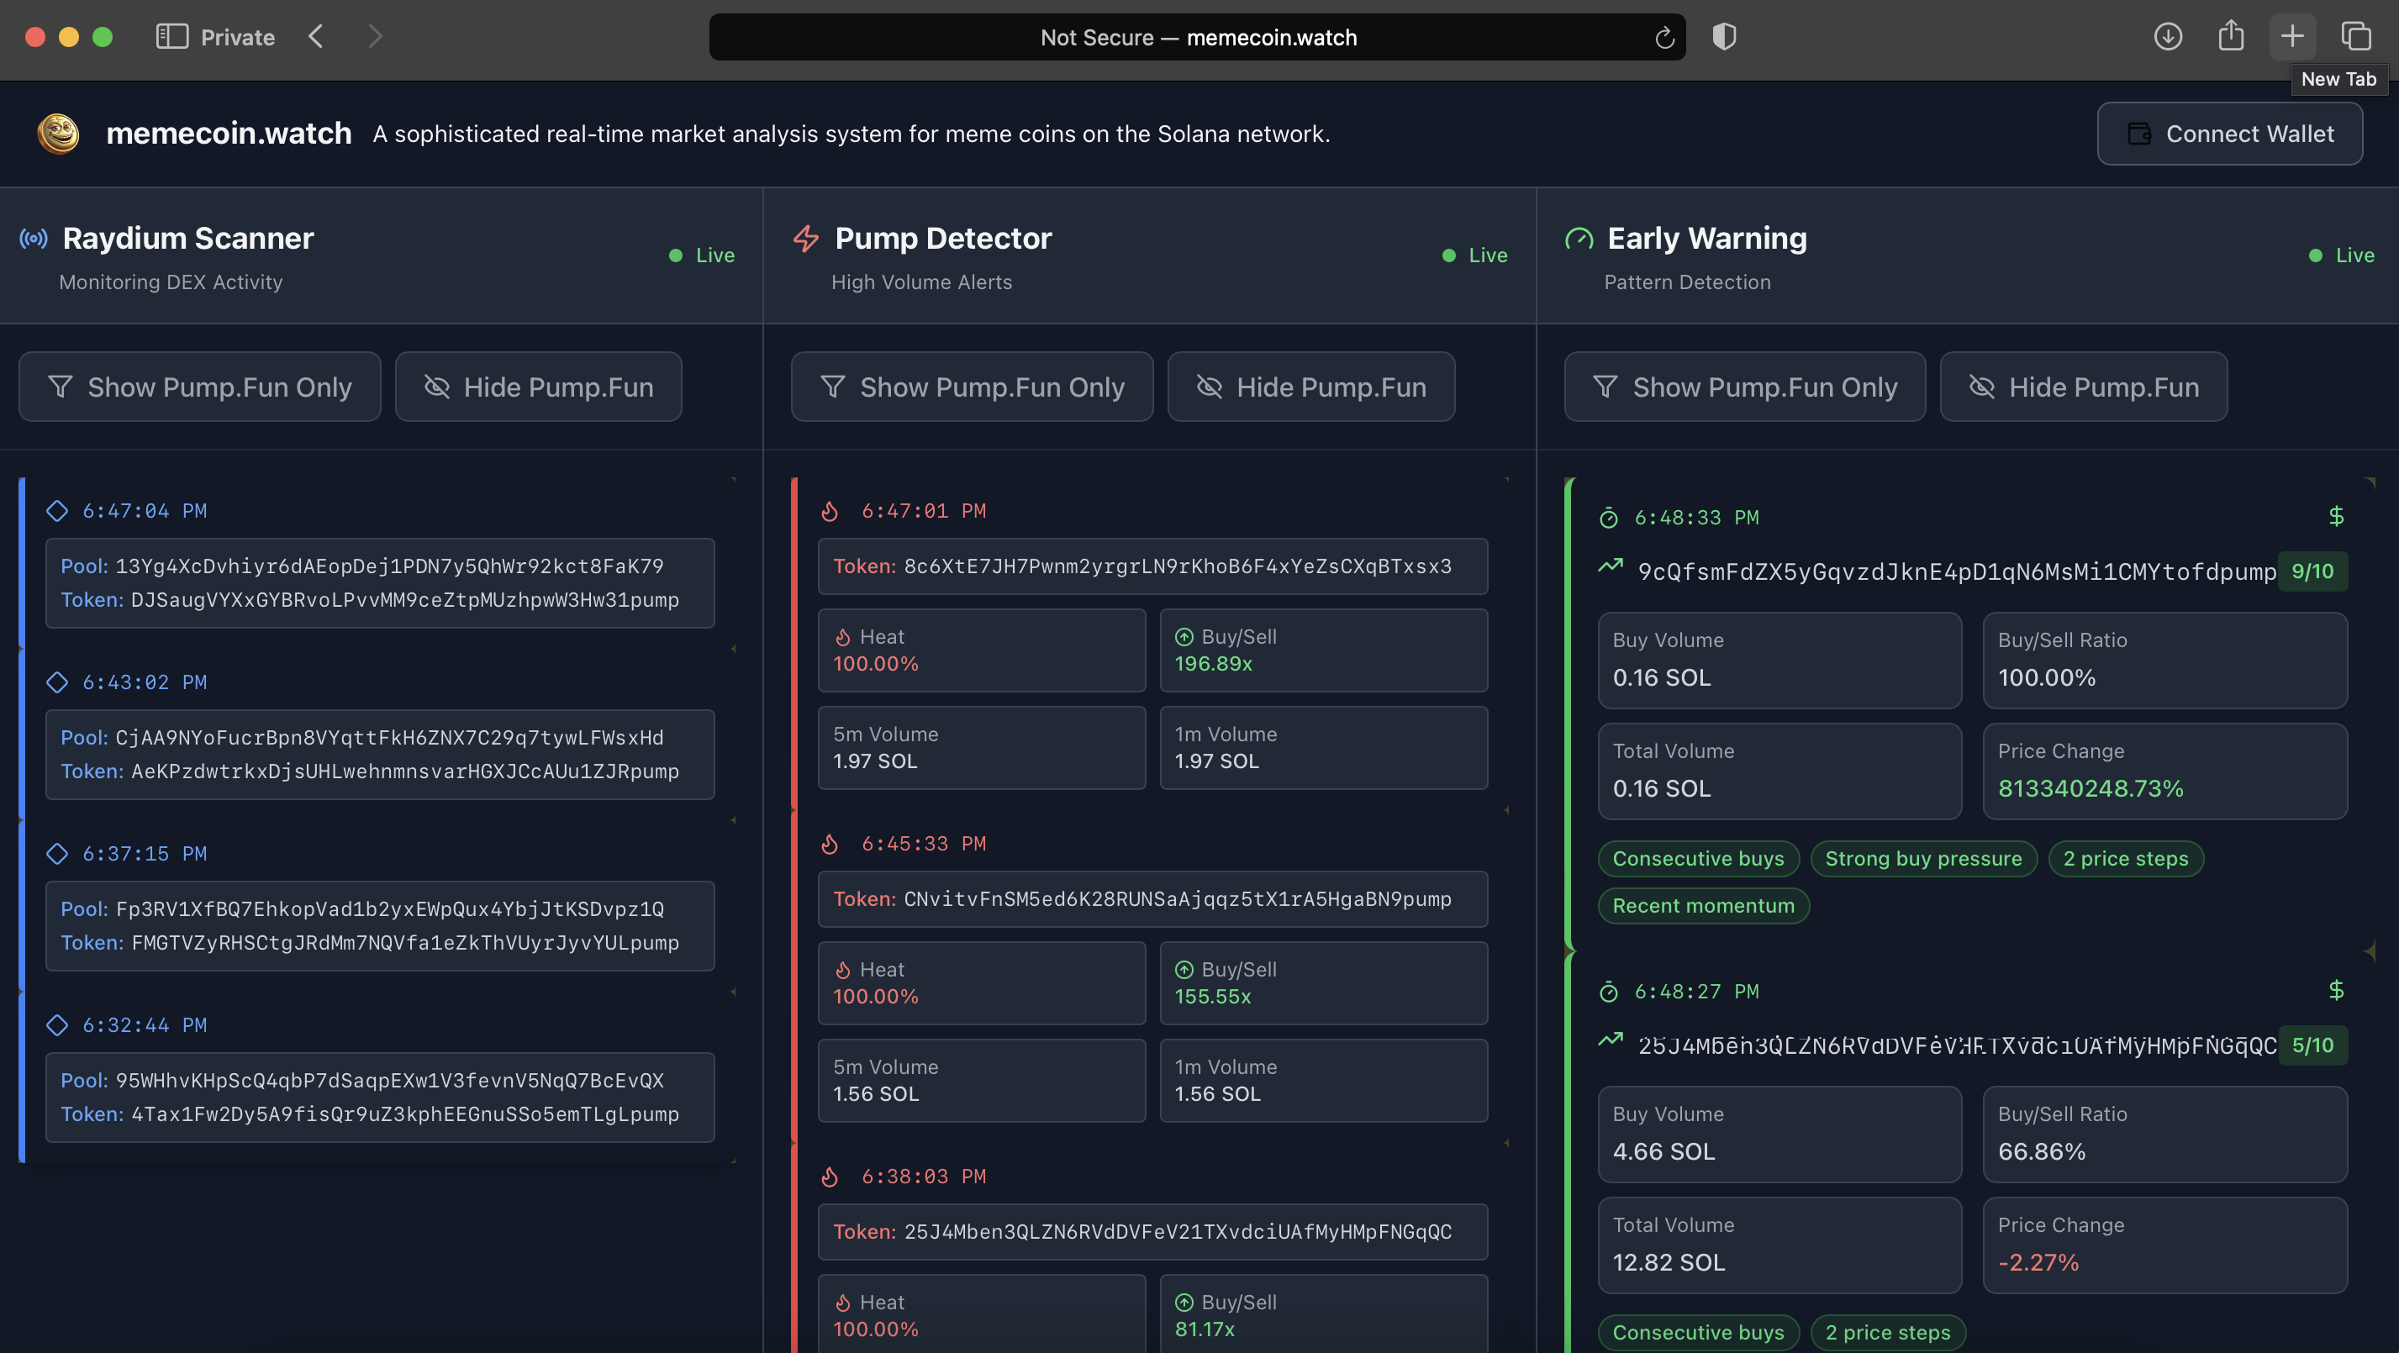Click diamond icon beside 6:43:02 PM
This screenshot has height=1353, width=2399.
(57, 682)
